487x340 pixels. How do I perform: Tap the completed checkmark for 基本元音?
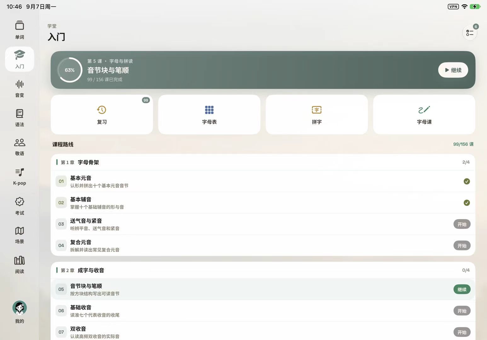(467, 181)
